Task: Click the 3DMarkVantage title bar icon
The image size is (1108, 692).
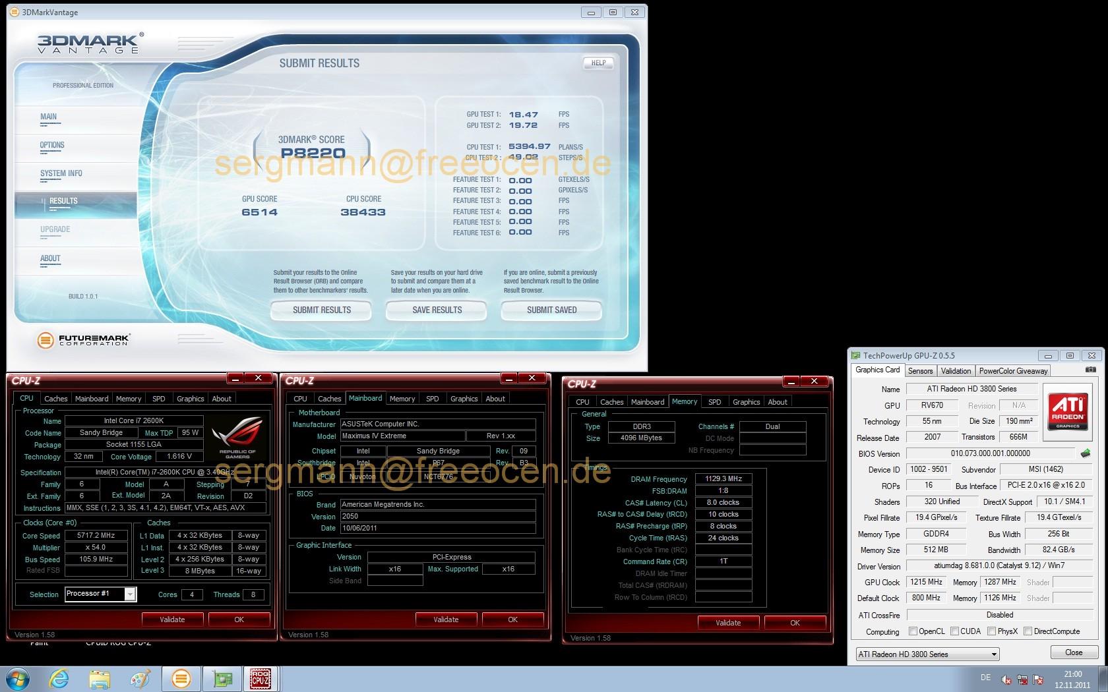Action: [x=15, y=12]
